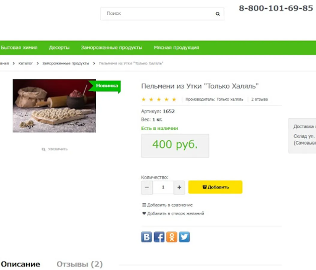The height and width of the screenshot is (270, 316).
Task: Decrease quantity with minus button
Action: coord(147,187)
